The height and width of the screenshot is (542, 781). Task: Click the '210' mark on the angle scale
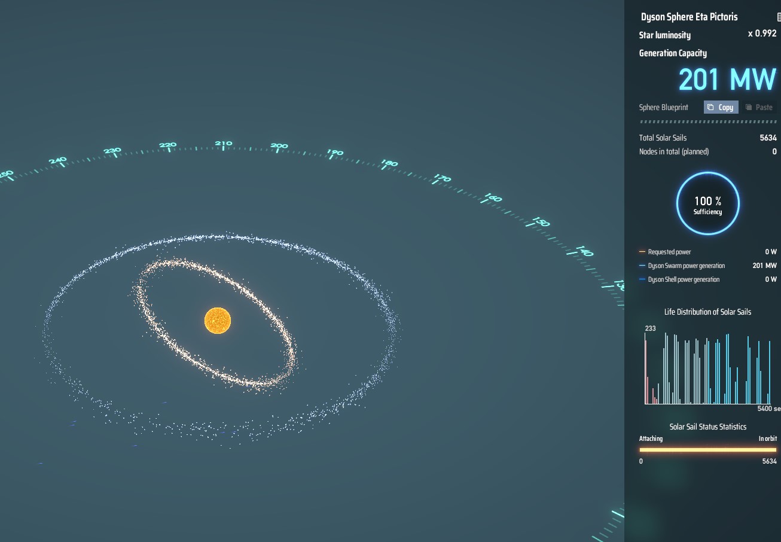(x=224, y=144)
